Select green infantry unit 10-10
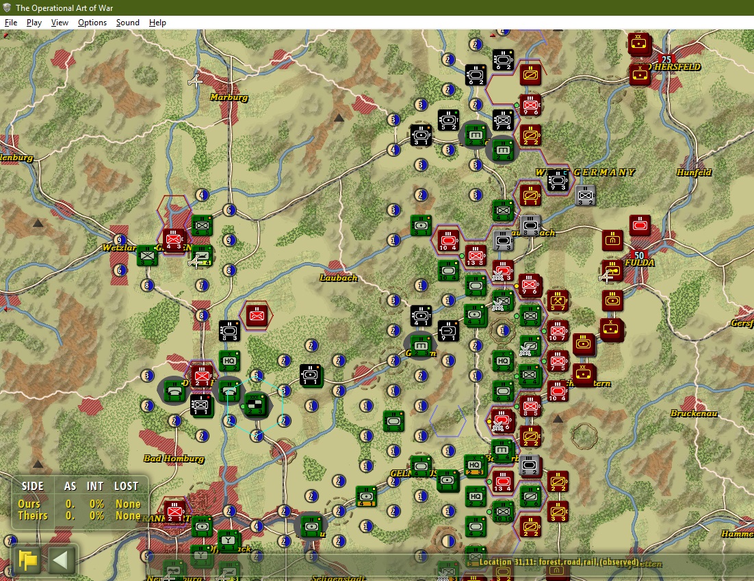 point(503,512)
